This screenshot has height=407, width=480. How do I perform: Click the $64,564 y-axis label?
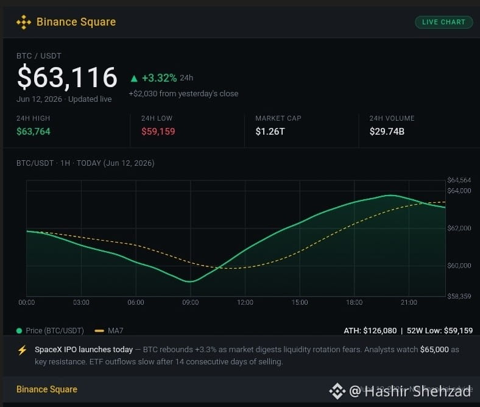459,180
